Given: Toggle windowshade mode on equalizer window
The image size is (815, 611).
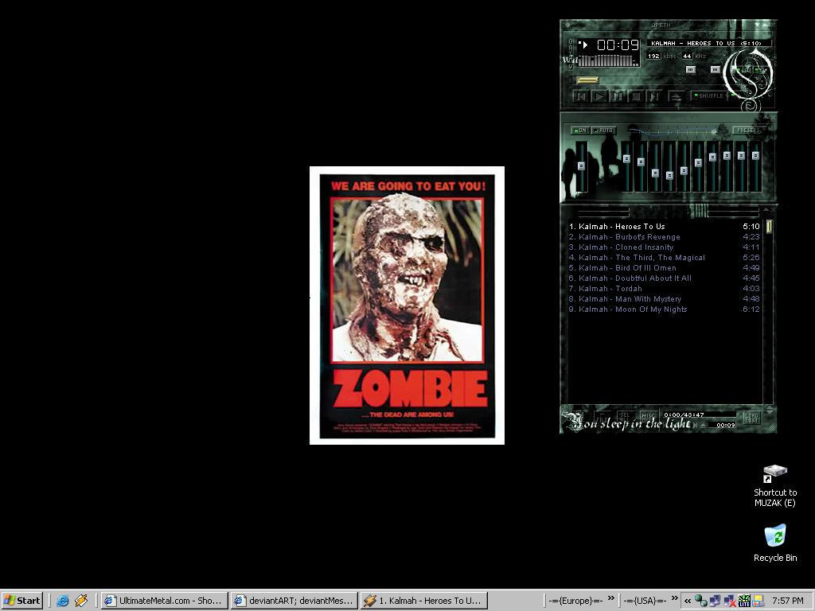Looking at the screenshot, I should point(766,117).
